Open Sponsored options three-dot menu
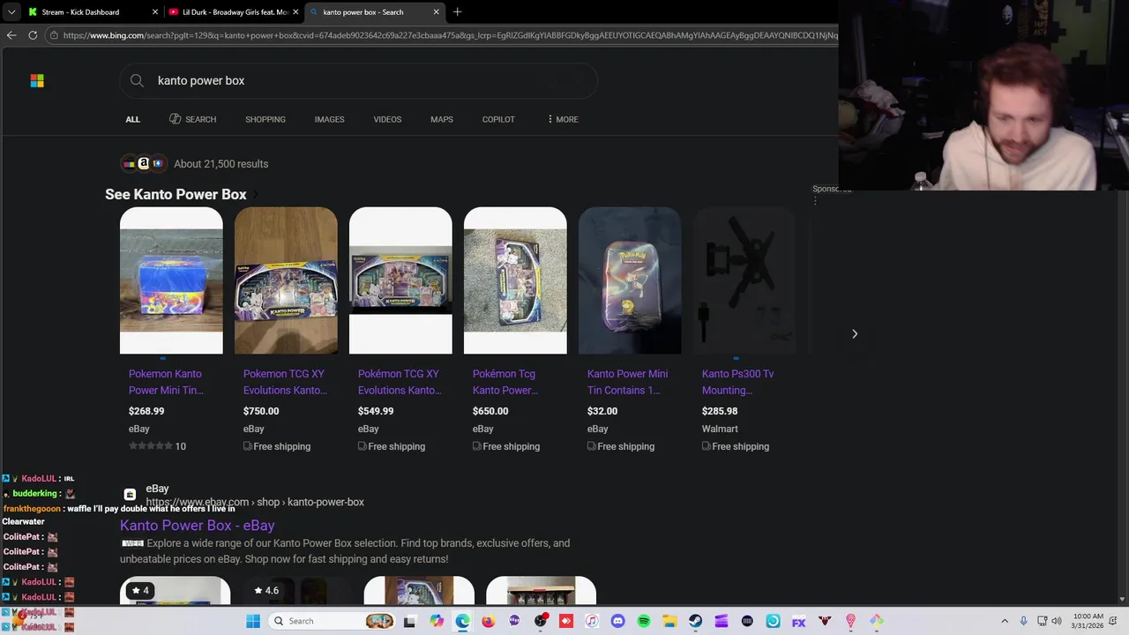 click(x=815, y=201)
